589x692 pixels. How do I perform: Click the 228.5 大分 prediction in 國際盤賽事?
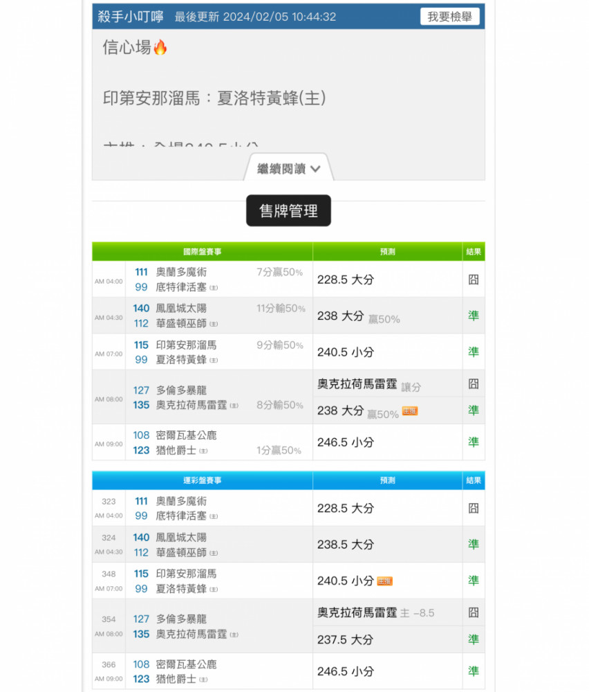(x=346, y=280)
